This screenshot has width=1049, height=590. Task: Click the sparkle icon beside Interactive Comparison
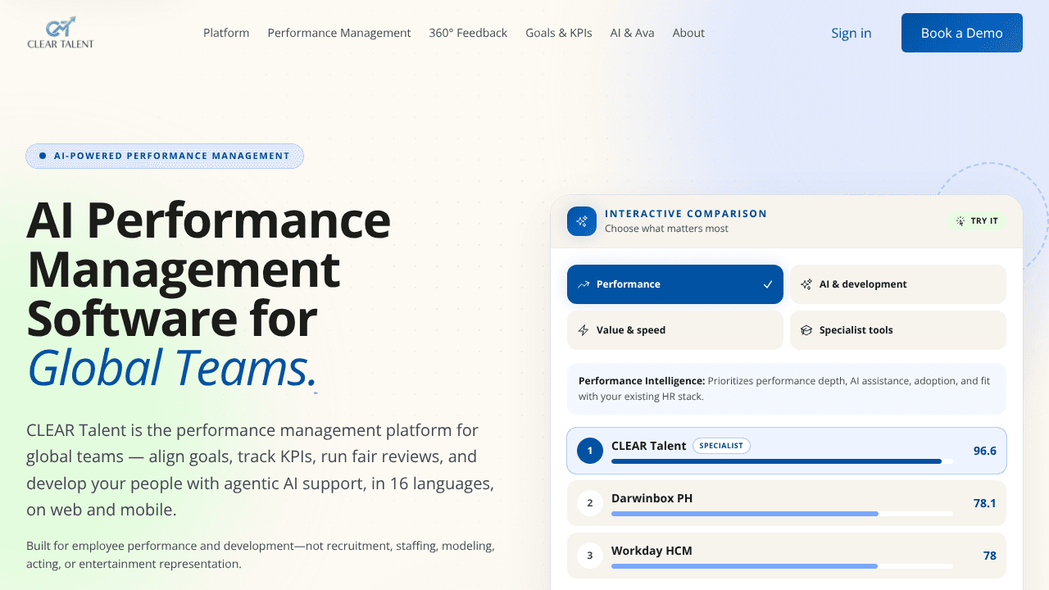pyautogui.click(x=582, y=221)
